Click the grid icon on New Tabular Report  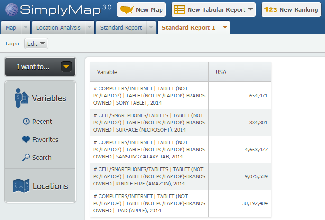pyautogui.click(x=180, y=9)
